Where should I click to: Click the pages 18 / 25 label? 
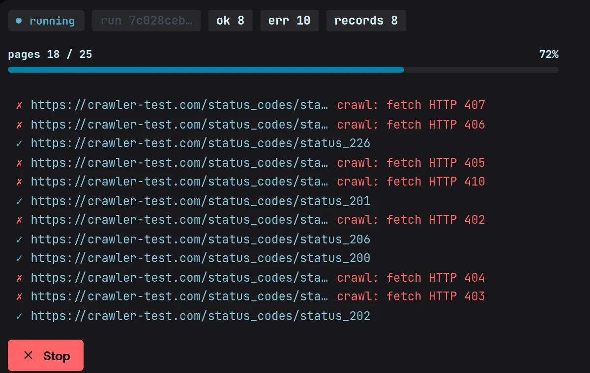50,54
